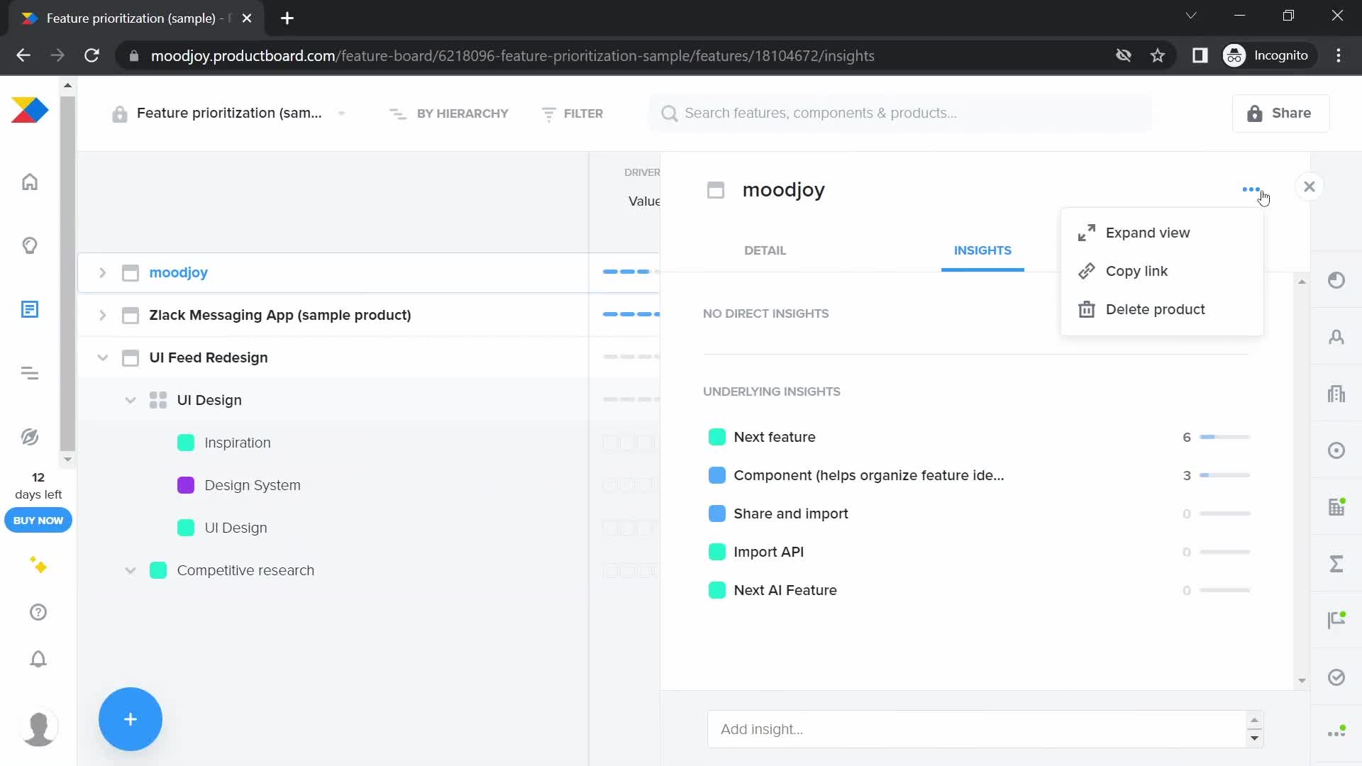This screenshot has width=1362, height=766.
Task: Open user profile avatar
Action: coord(38,728)
